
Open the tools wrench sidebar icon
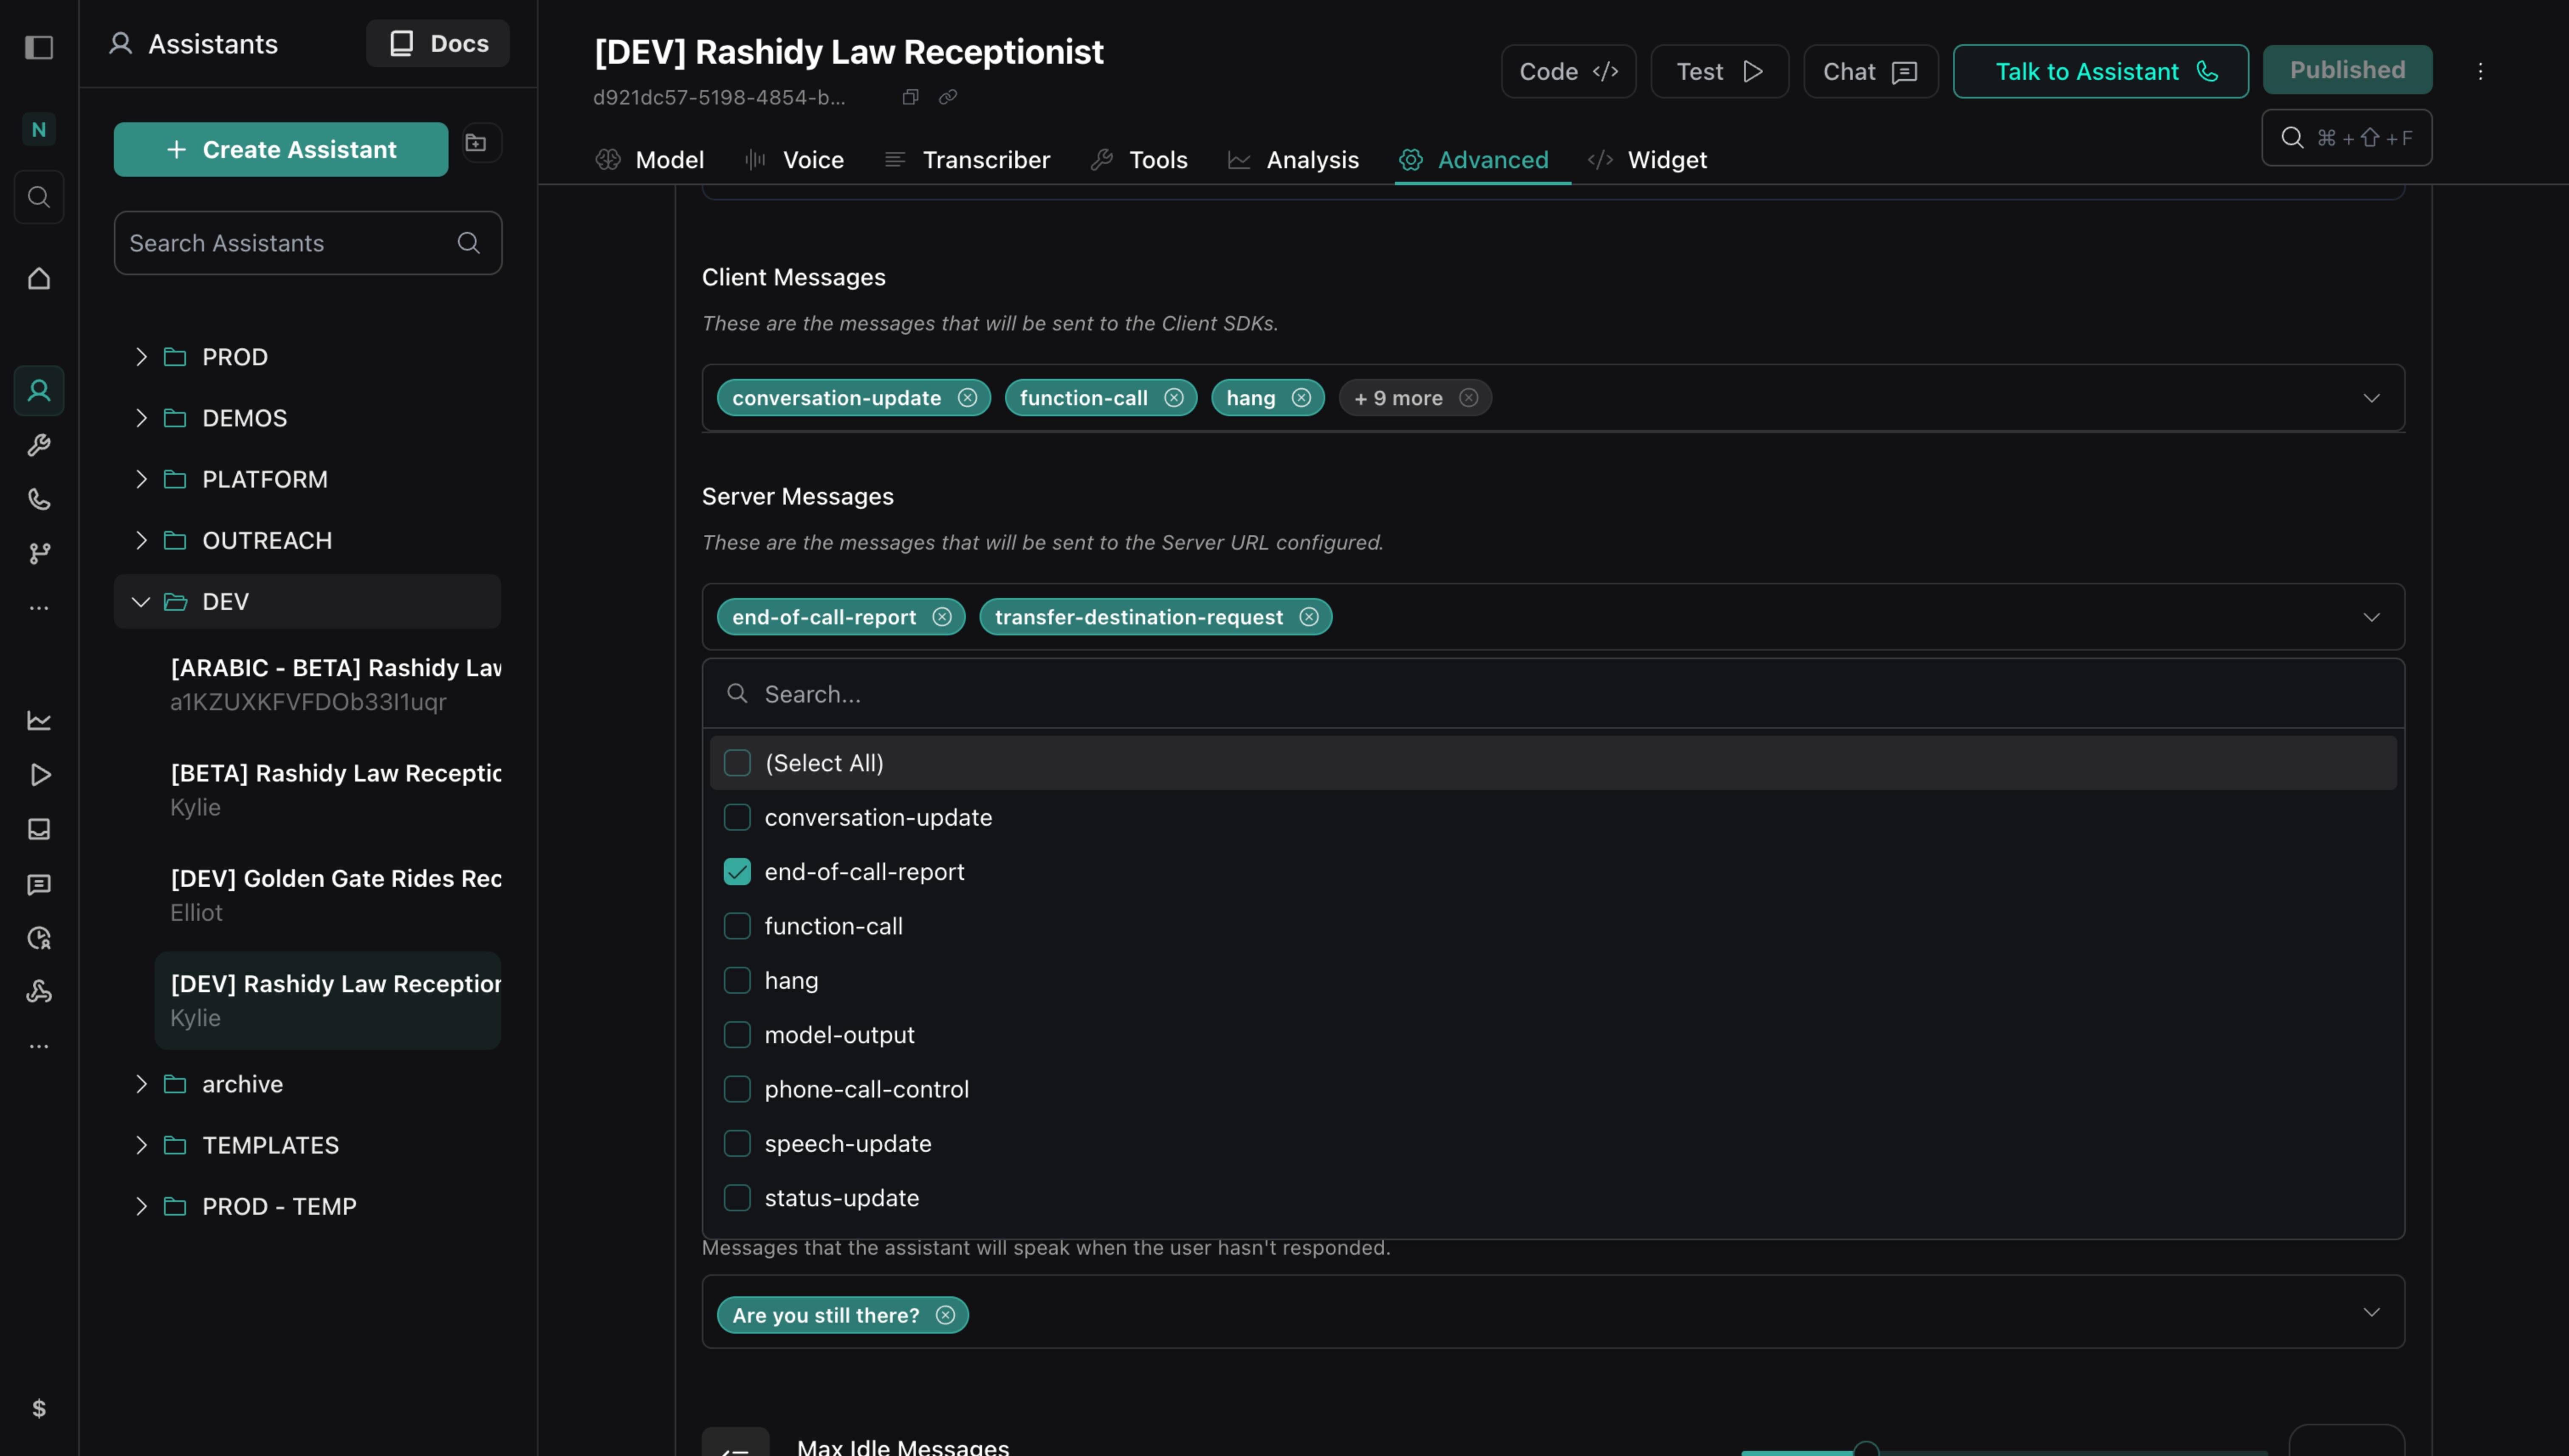click(x=39, y=445)
